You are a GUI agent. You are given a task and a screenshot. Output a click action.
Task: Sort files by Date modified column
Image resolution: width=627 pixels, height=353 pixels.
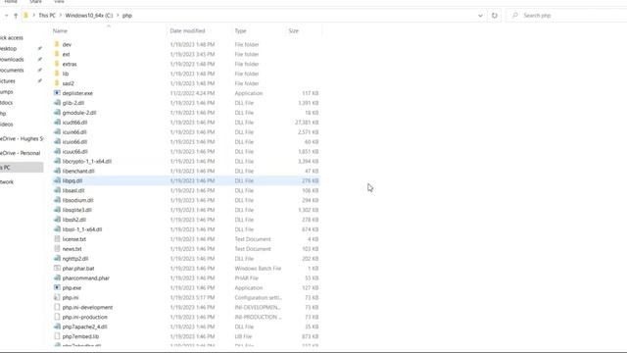(187, 30)
